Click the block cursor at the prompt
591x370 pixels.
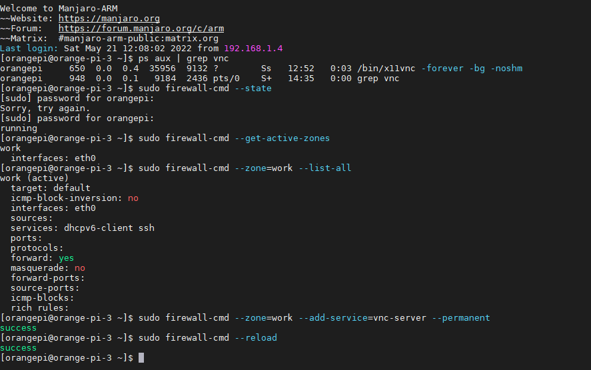pos(141,357)
